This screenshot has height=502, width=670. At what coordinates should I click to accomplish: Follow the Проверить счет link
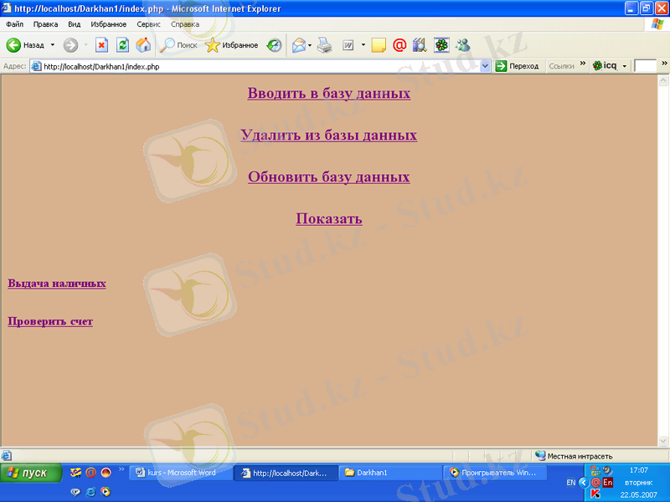[50, 321]
